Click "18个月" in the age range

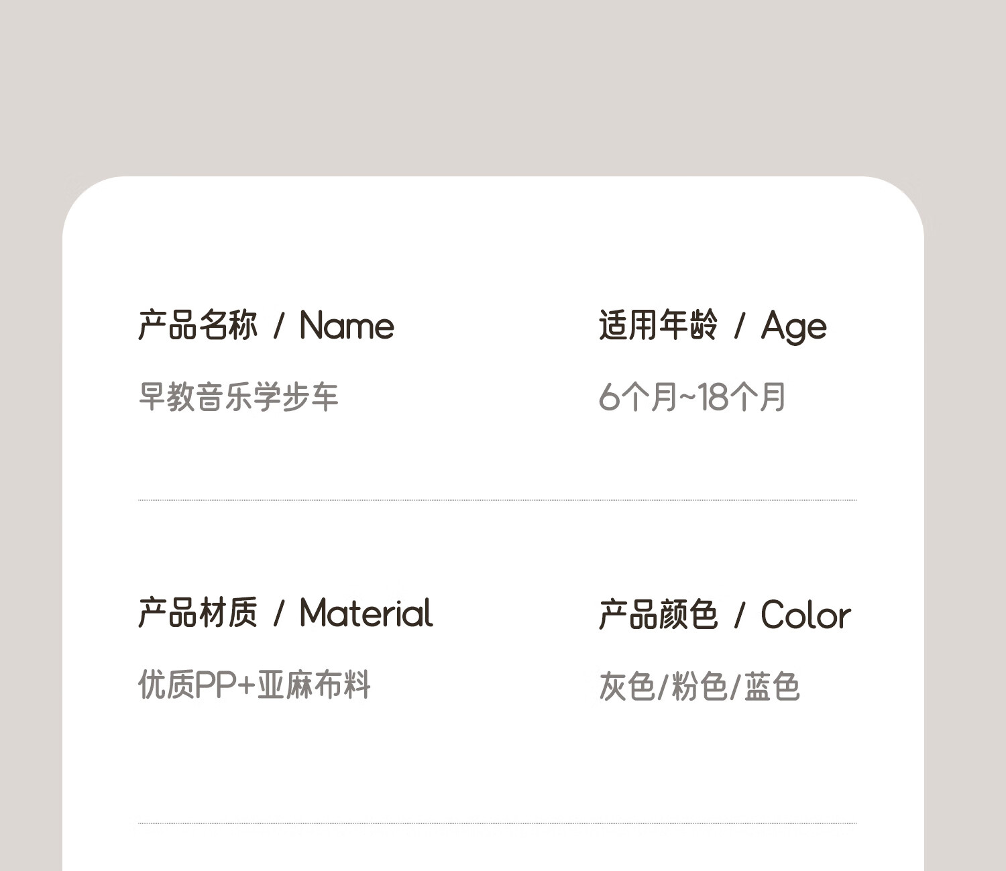(742, 397)
